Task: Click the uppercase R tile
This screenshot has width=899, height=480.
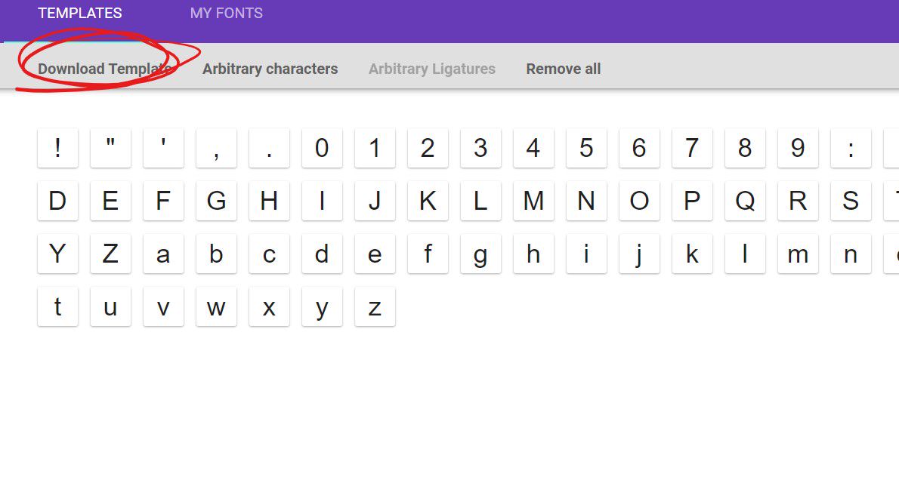Action: click(x=798, y=201)
